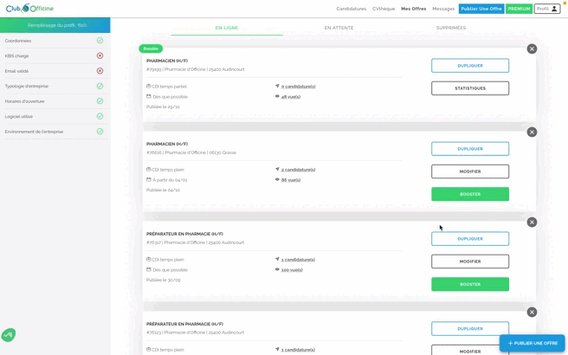This screenshot has height=355, width=568.
Task: Select the Email validé profile row
Action: point(55,71)
